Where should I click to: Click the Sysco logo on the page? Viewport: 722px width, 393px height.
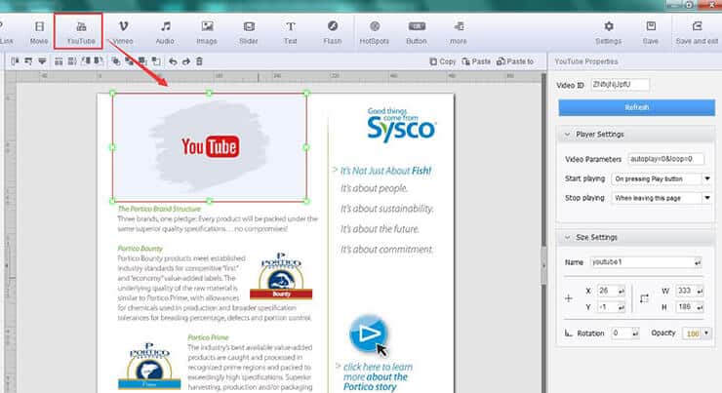401,125
